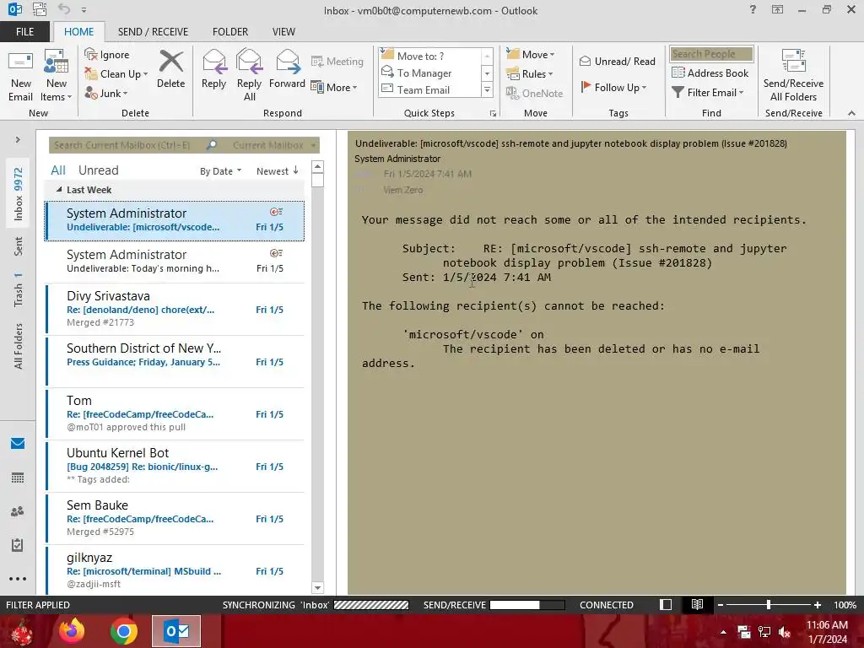Open People view in navigation bar

coord(18,511)
